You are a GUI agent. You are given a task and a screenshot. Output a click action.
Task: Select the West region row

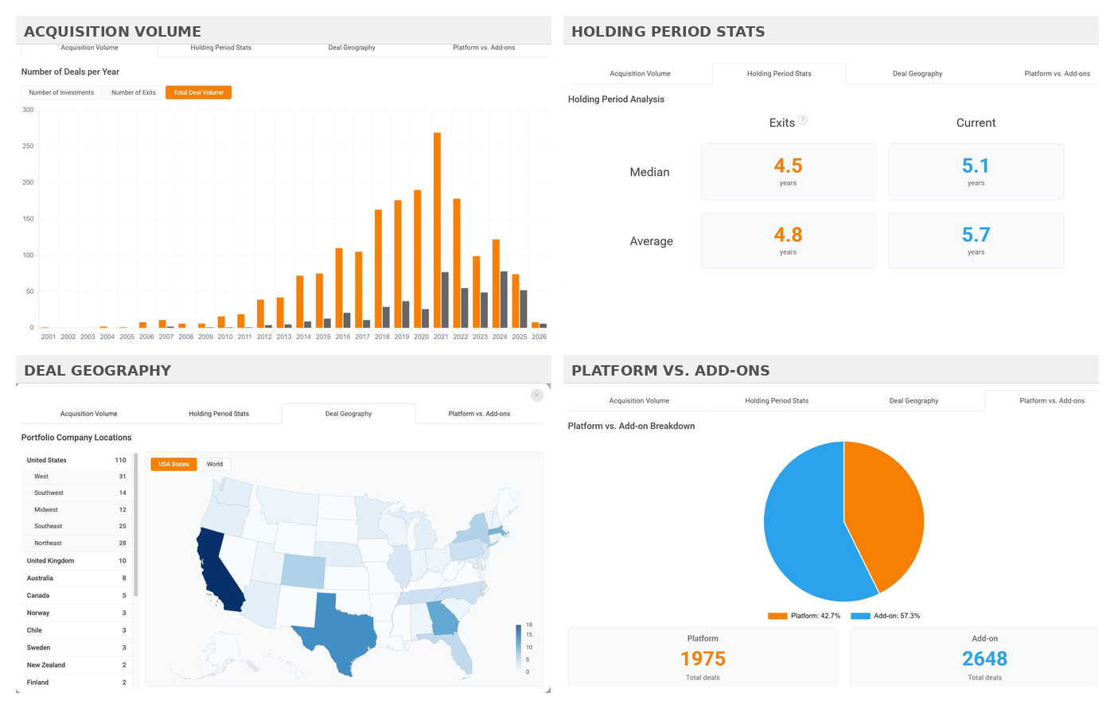41,477
